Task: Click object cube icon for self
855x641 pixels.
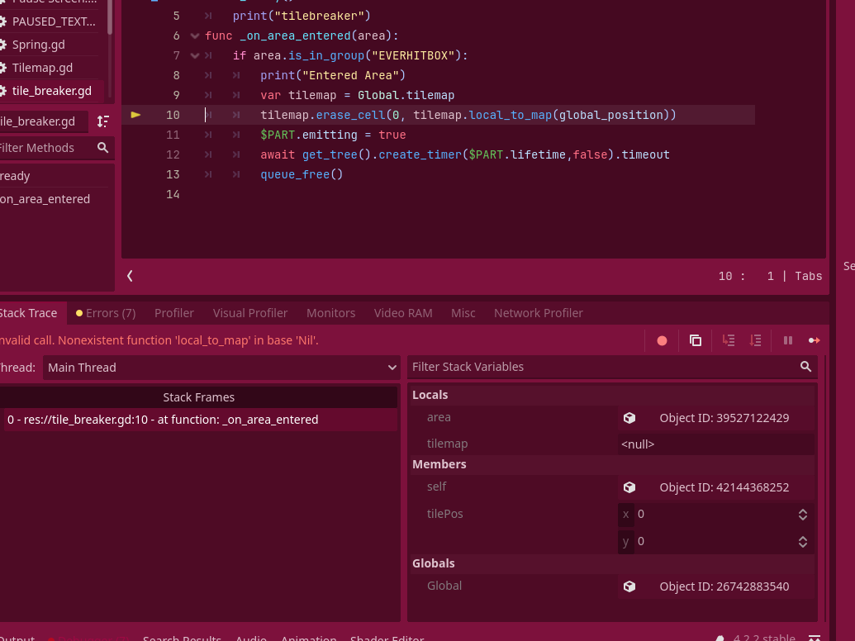Action: click(x=629, y=487)
